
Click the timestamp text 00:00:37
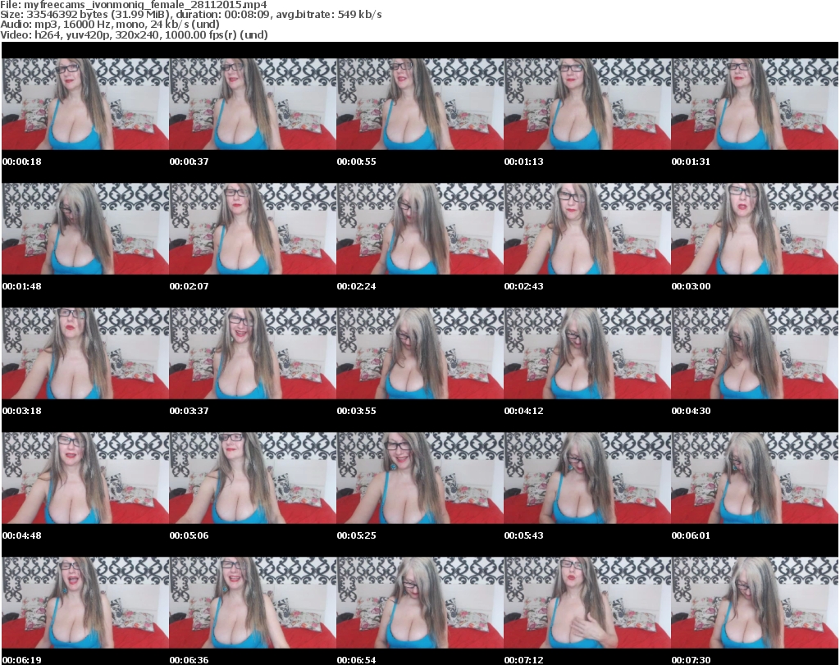189,162
